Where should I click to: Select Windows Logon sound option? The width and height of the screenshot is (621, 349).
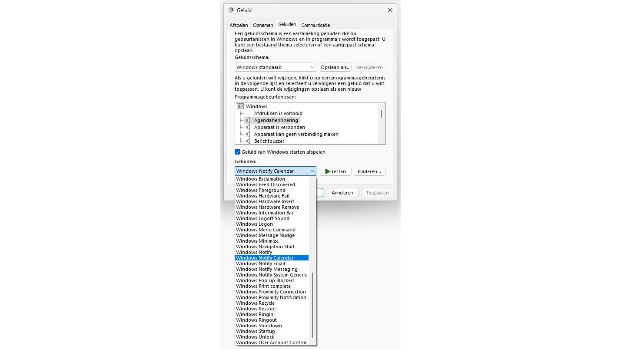pos(272,224)
